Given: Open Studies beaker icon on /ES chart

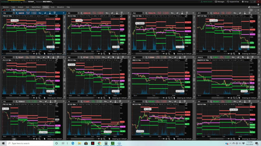Looking at the screenshot, I should (117, 13).
